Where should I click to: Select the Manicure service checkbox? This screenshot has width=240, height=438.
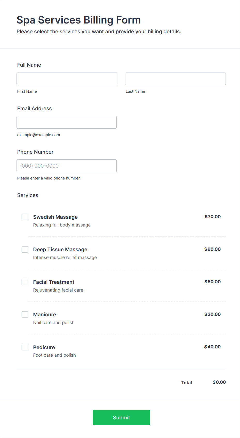pos(25,315)
